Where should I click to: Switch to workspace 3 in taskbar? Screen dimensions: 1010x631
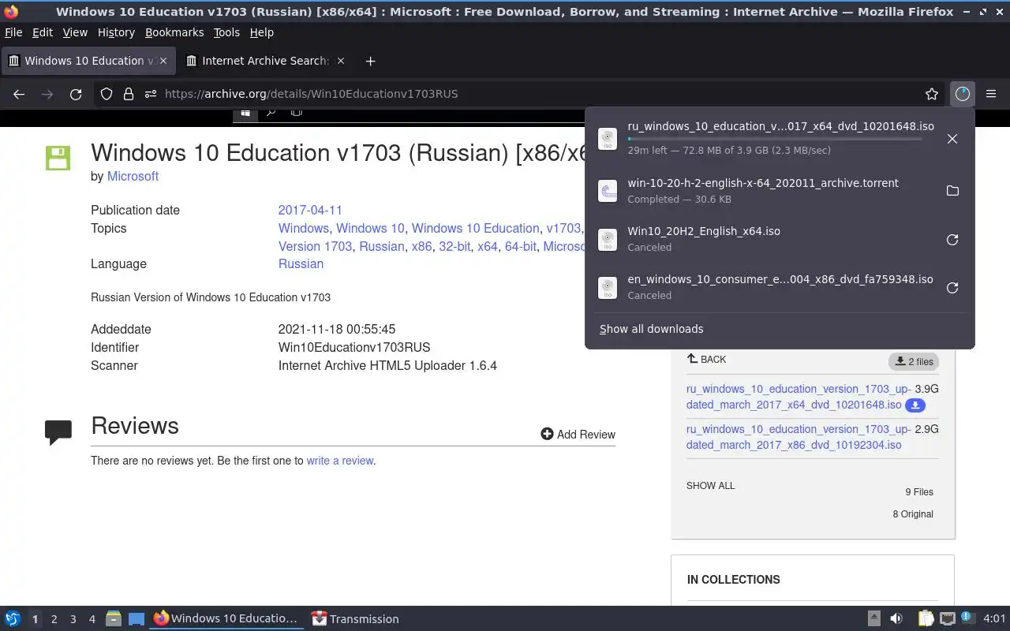click(x=73, y=619)
